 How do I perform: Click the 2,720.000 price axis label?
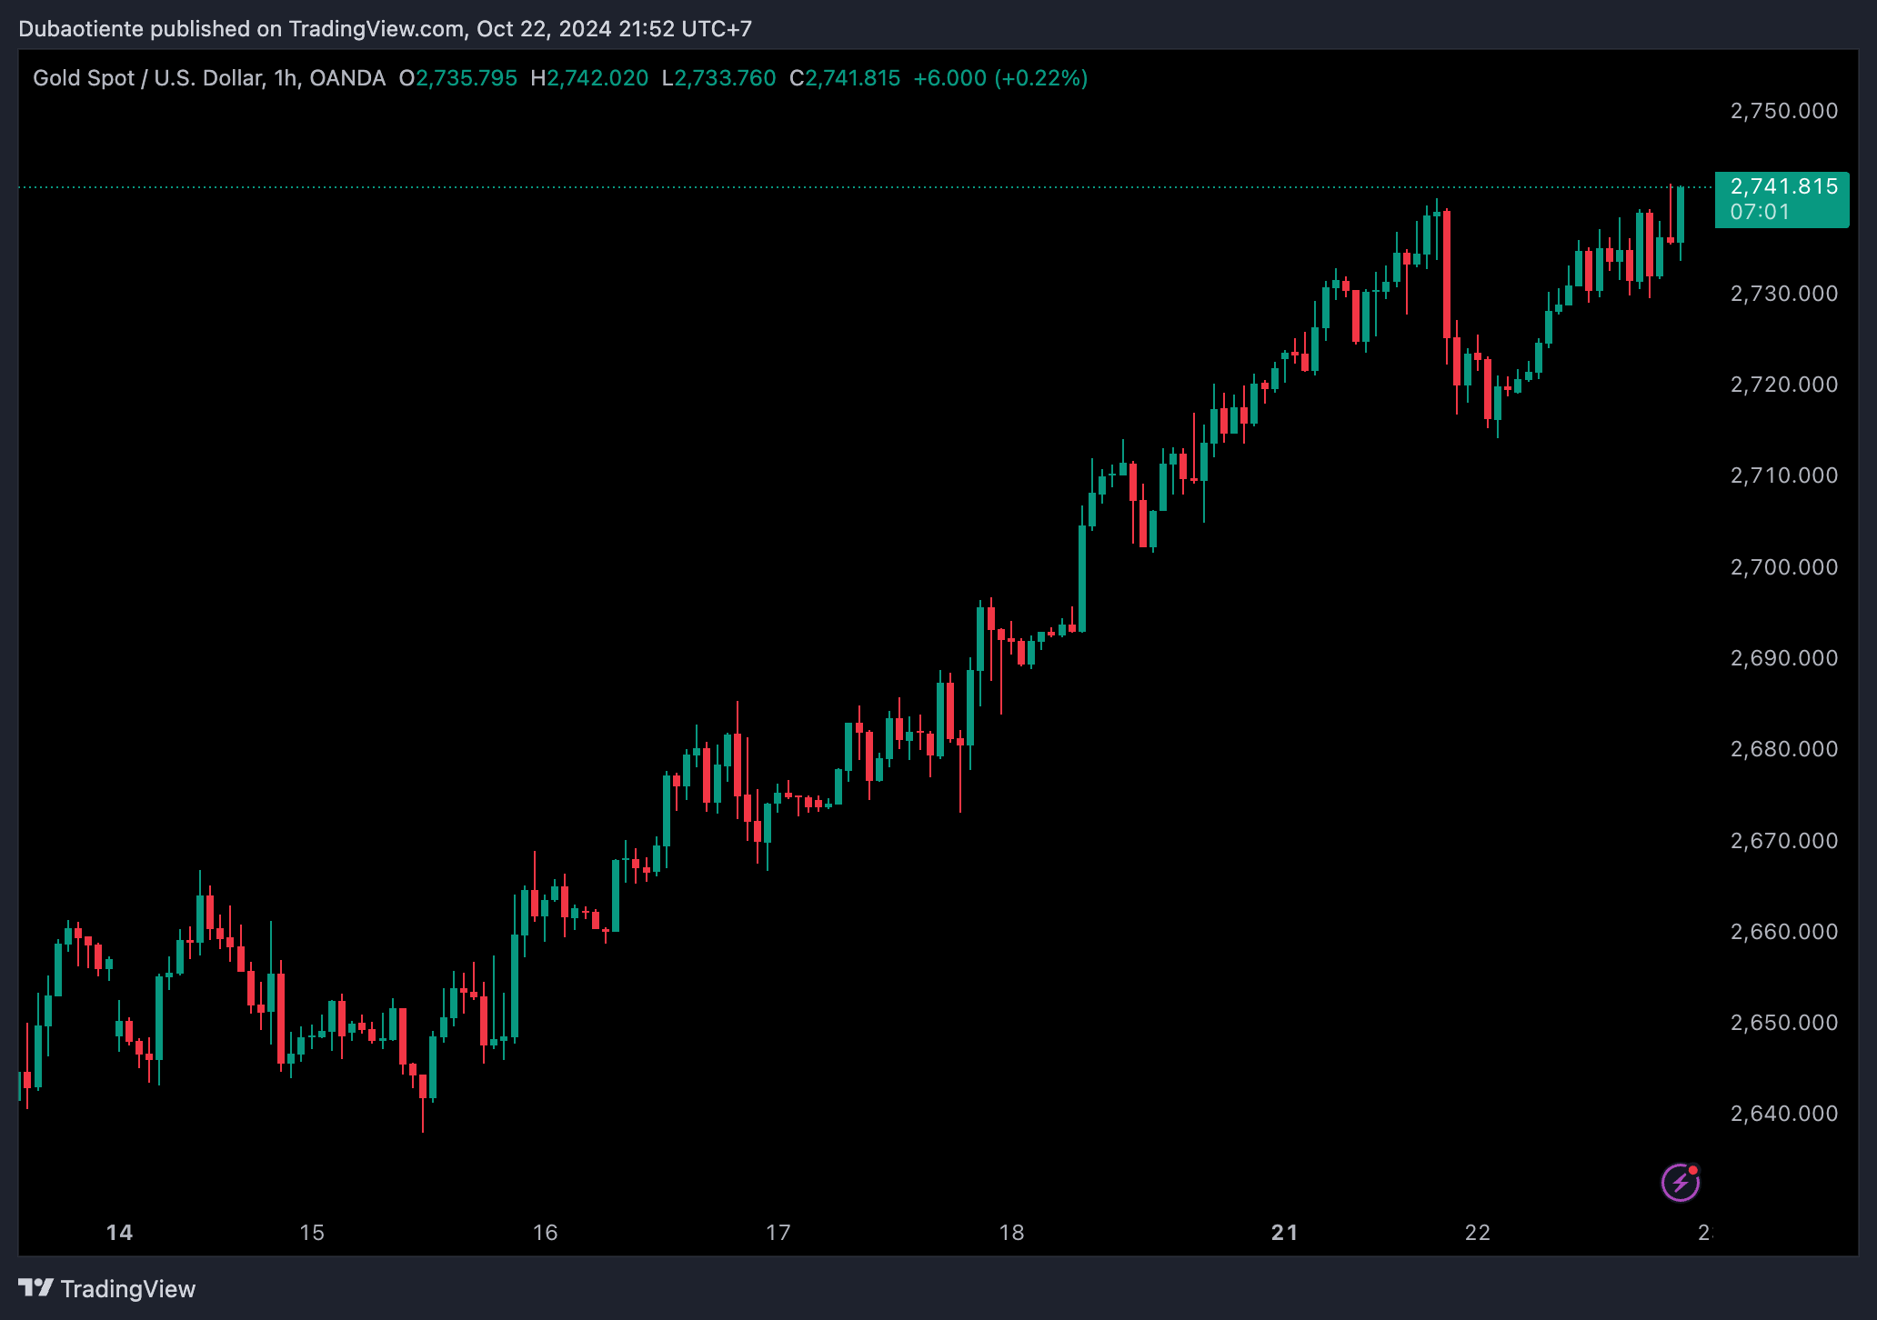(x=1783, y=385)
